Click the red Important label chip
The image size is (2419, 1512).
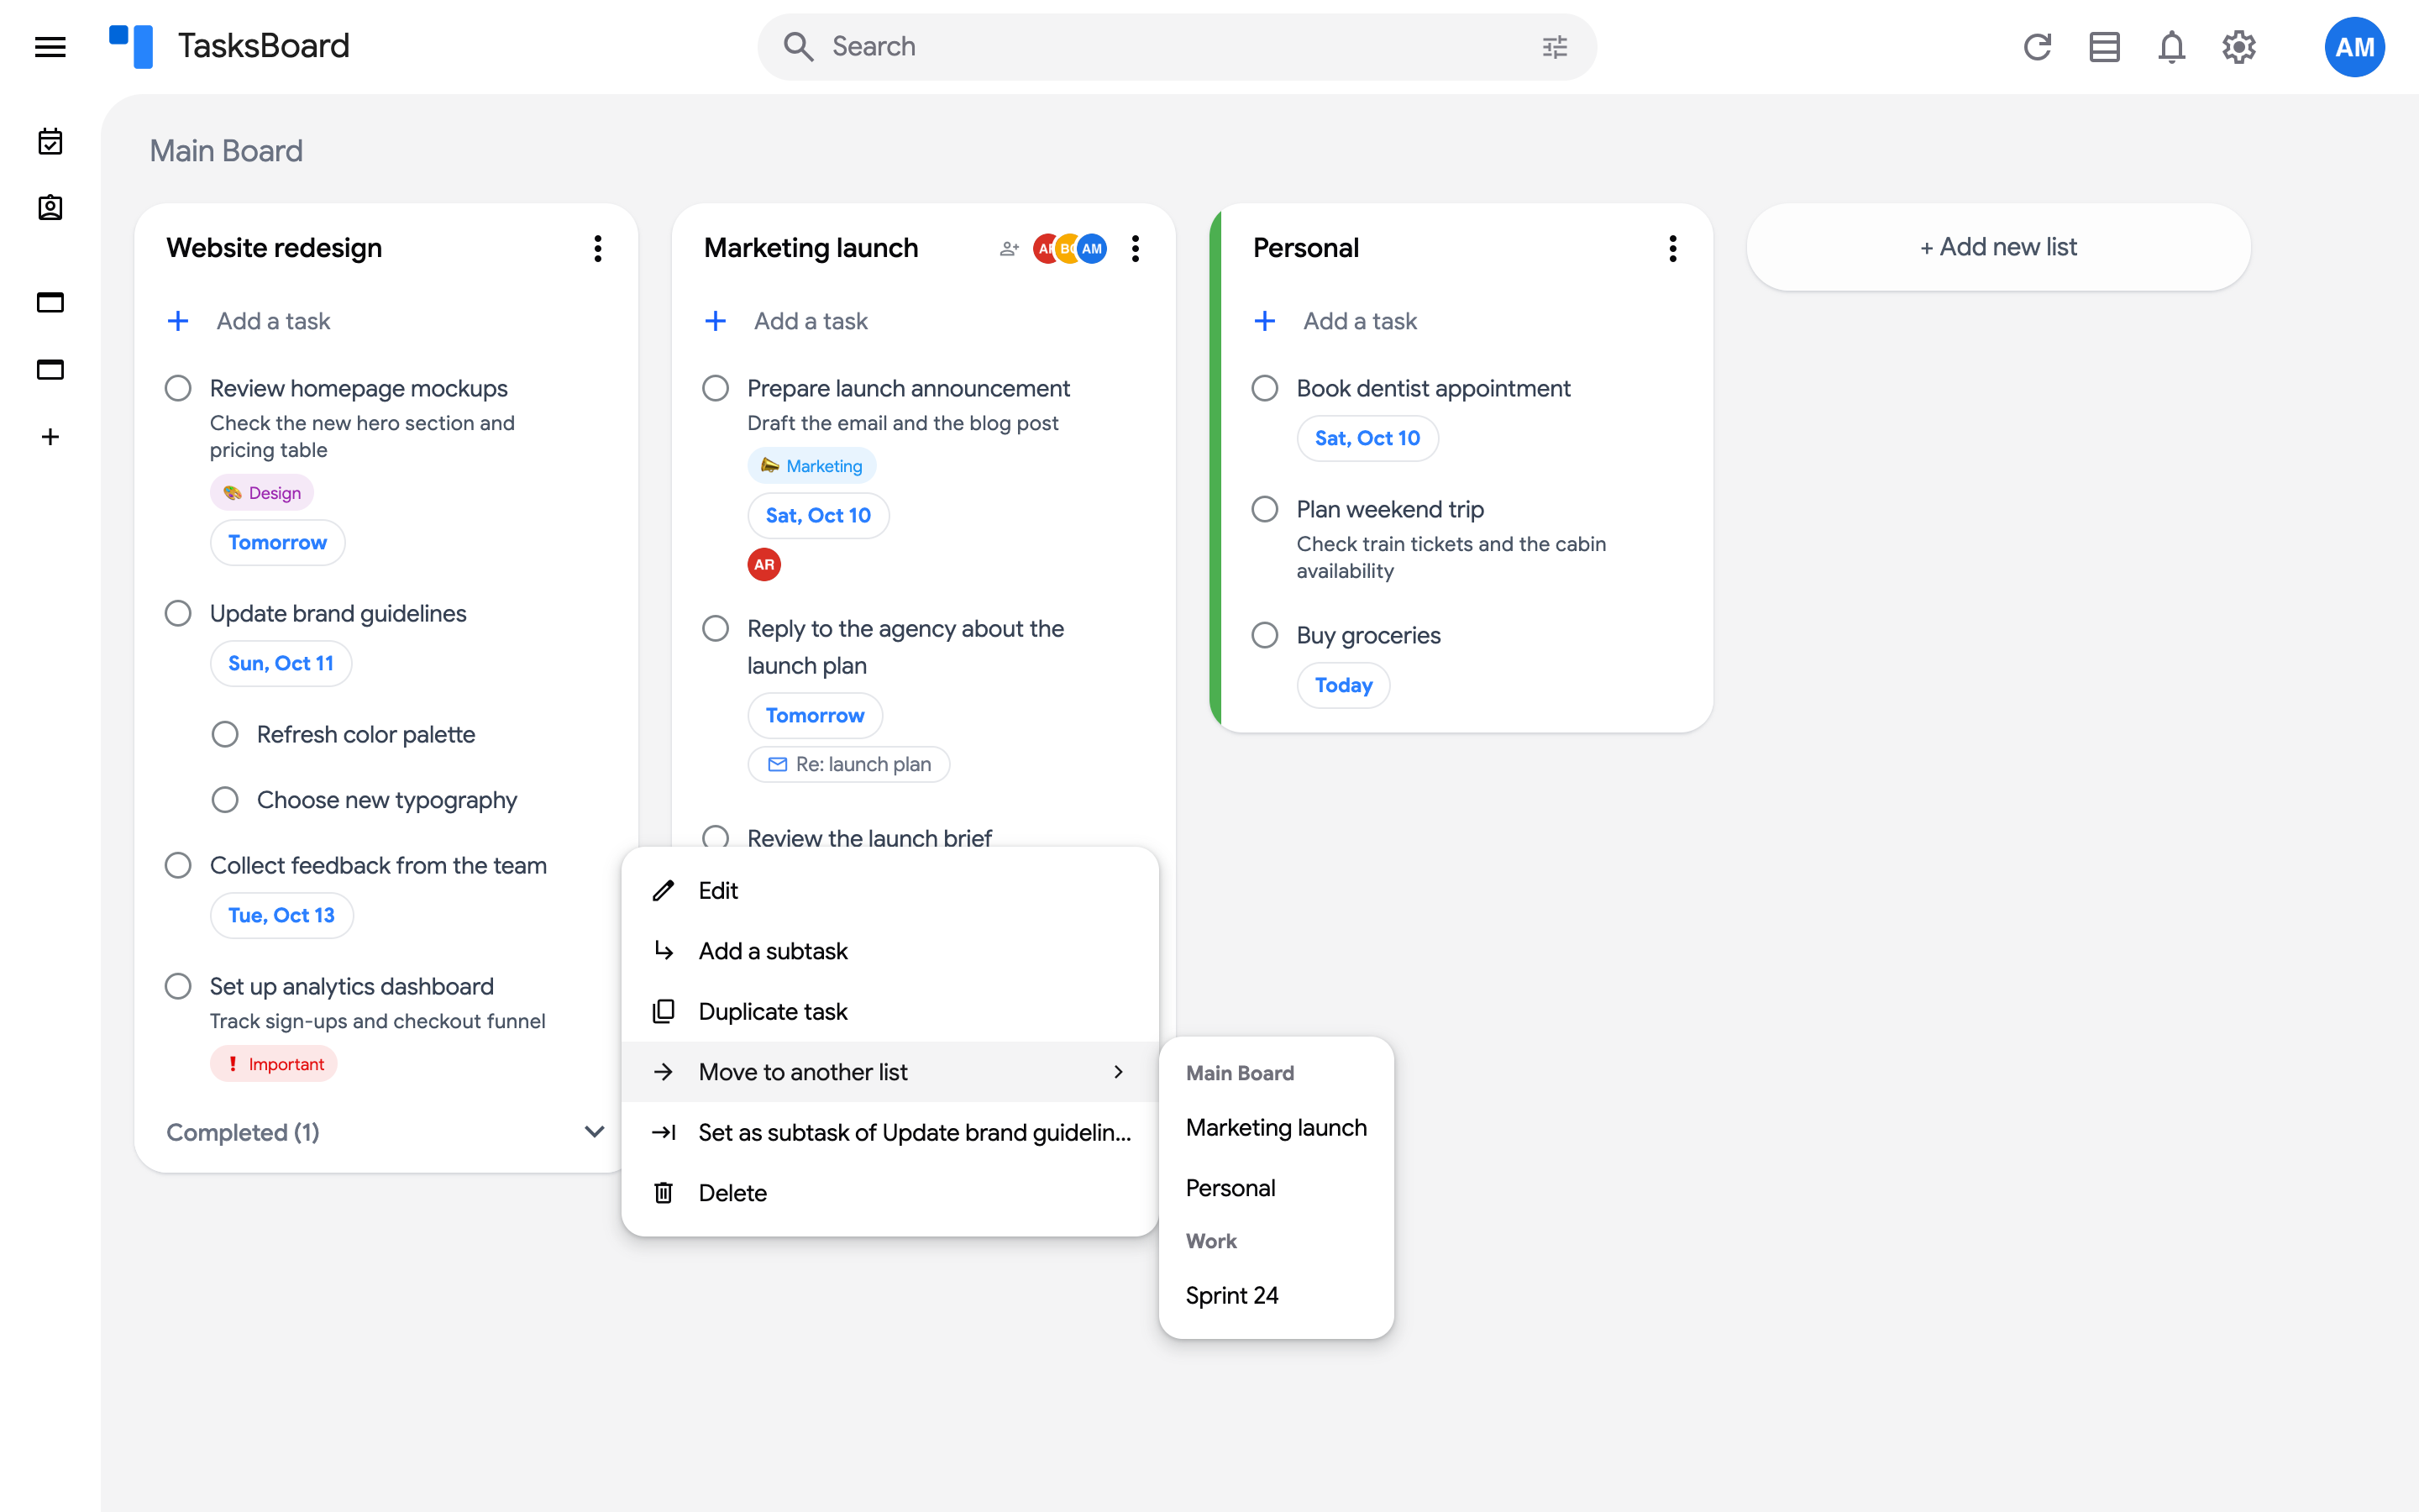click(274, 1064)
